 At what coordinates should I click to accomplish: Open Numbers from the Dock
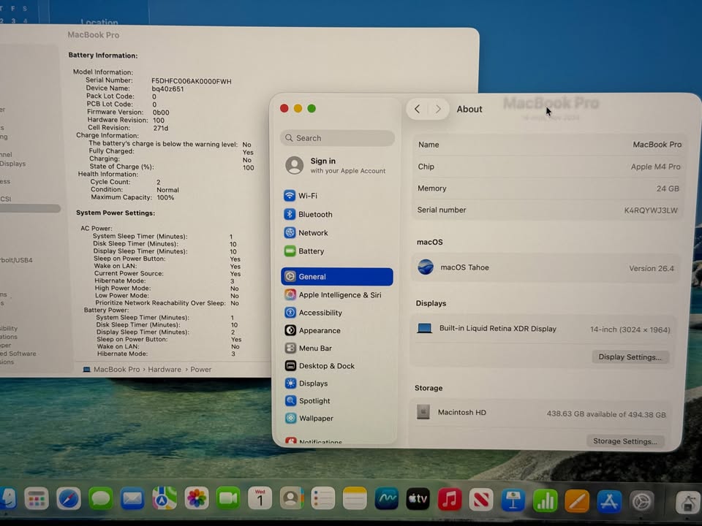(545, 500)
